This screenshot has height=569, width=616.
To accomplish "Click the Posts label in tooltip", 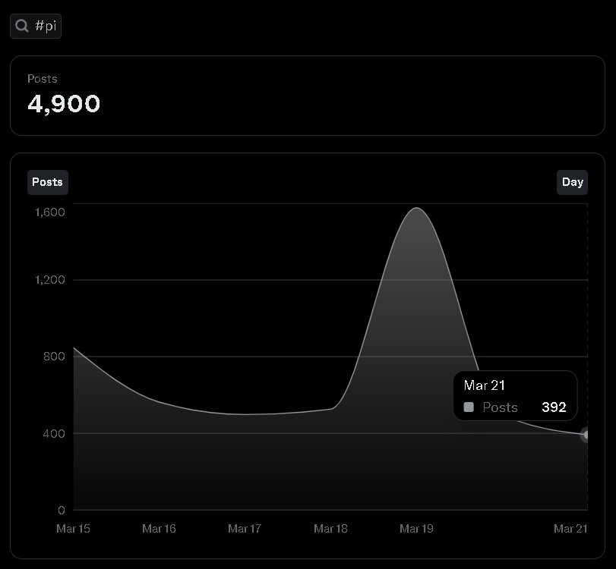I will point(500,407).
